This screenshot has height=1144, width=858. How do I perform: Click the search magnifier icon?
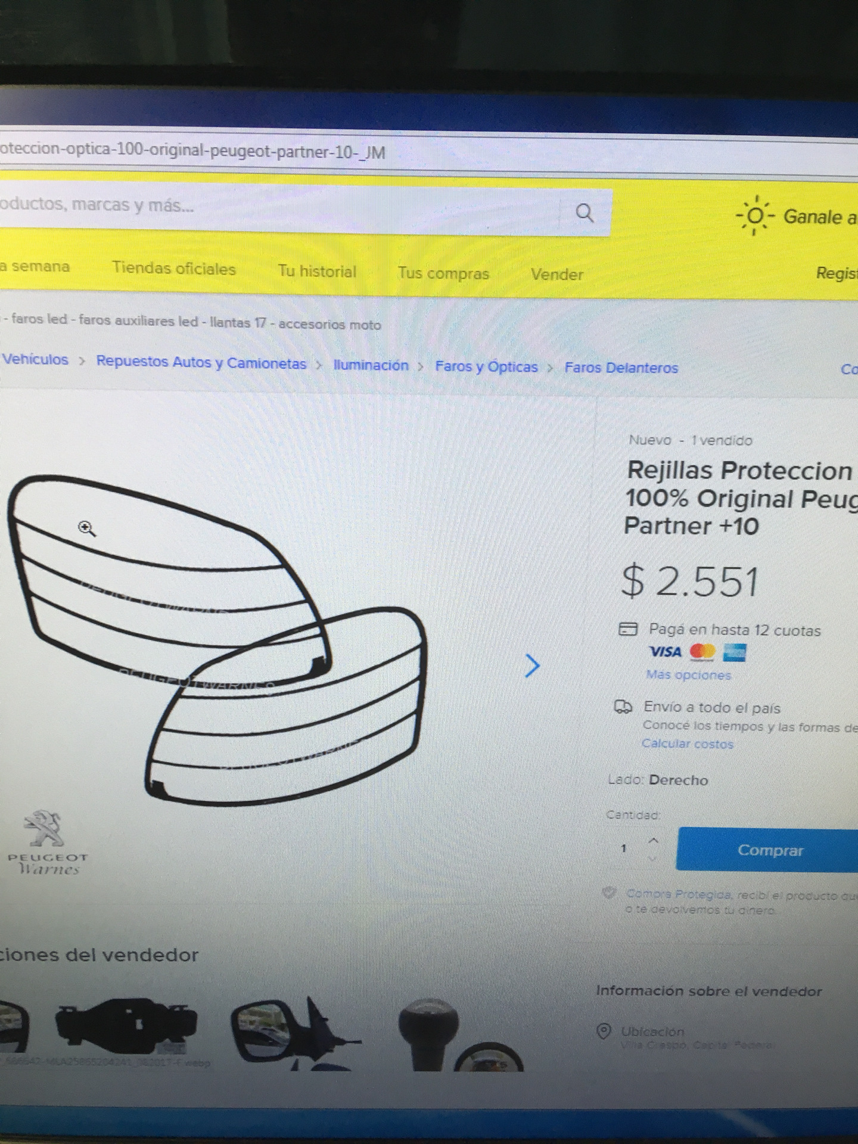click(x=585, y=213)
